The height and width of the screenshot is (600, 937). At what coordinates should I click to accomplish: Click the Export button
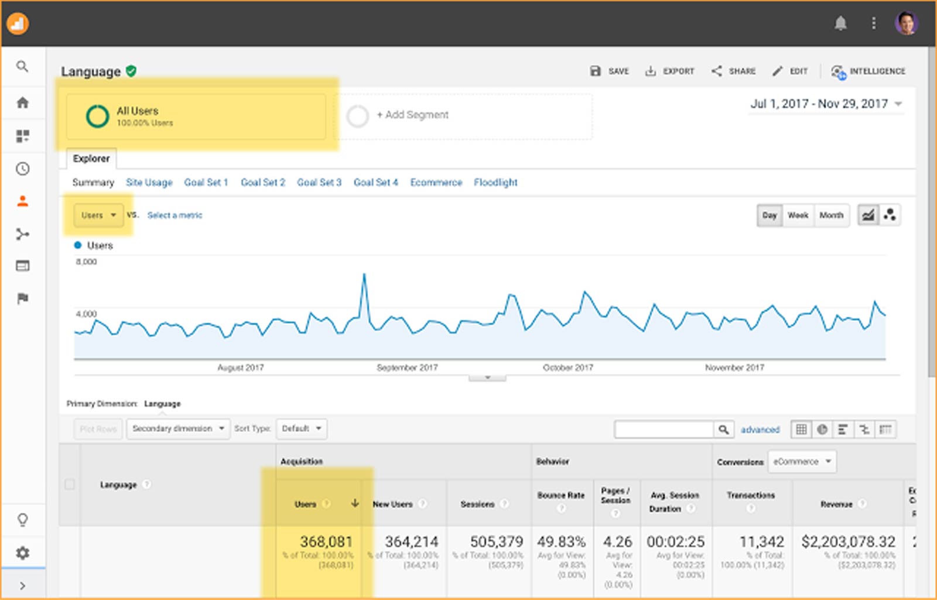[x=669, y=71]
